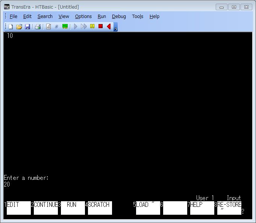This screenshot has width=256, height=223.
Task: Click the LOAD softkey
Action: [148, 208]
